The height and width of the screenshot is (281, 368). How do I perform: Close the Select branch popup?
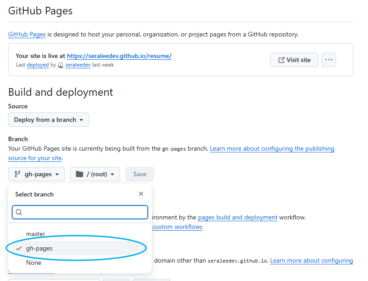141,194
